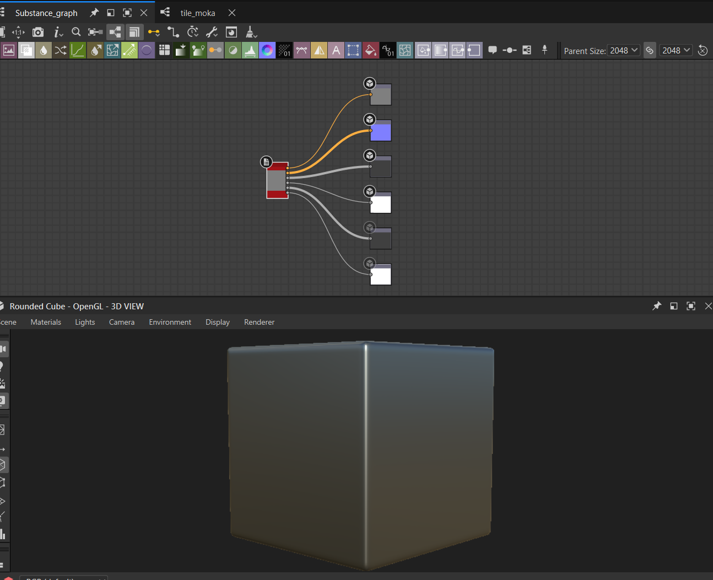
Task: Add a Levels histogram node
Action: click(250, 51)
